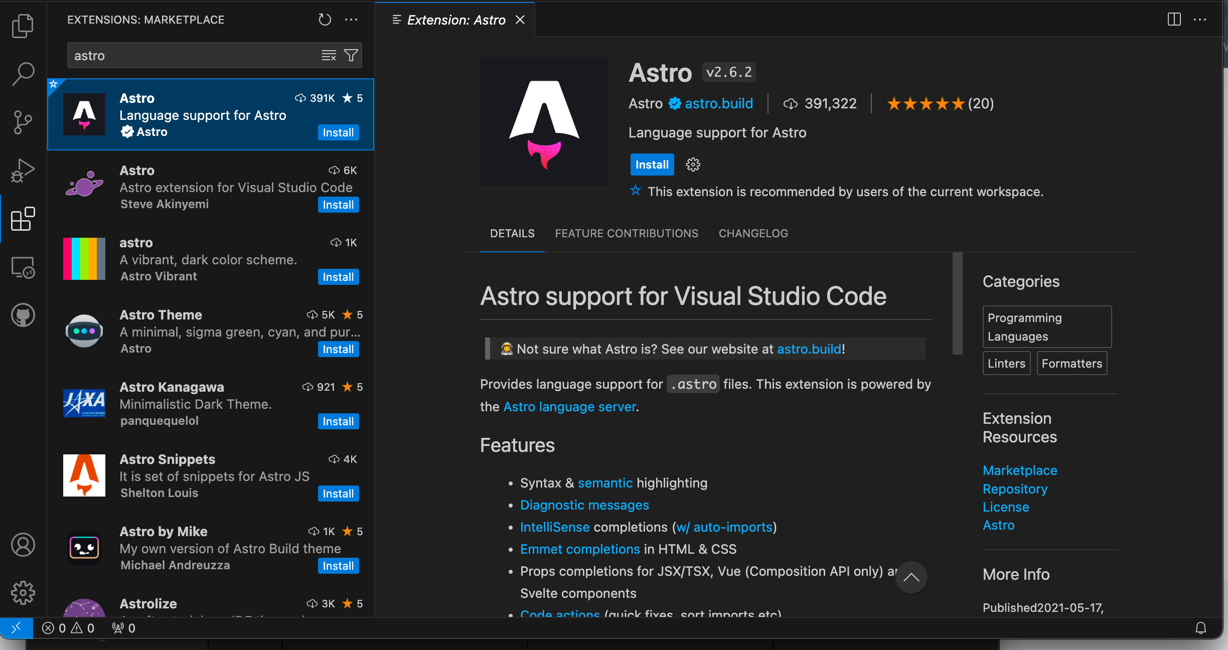Image resolution: width=1228 pixels, height=650 pixels.
Task: Select the purple planet Astro extension icon
Action: tap(84, 185)
